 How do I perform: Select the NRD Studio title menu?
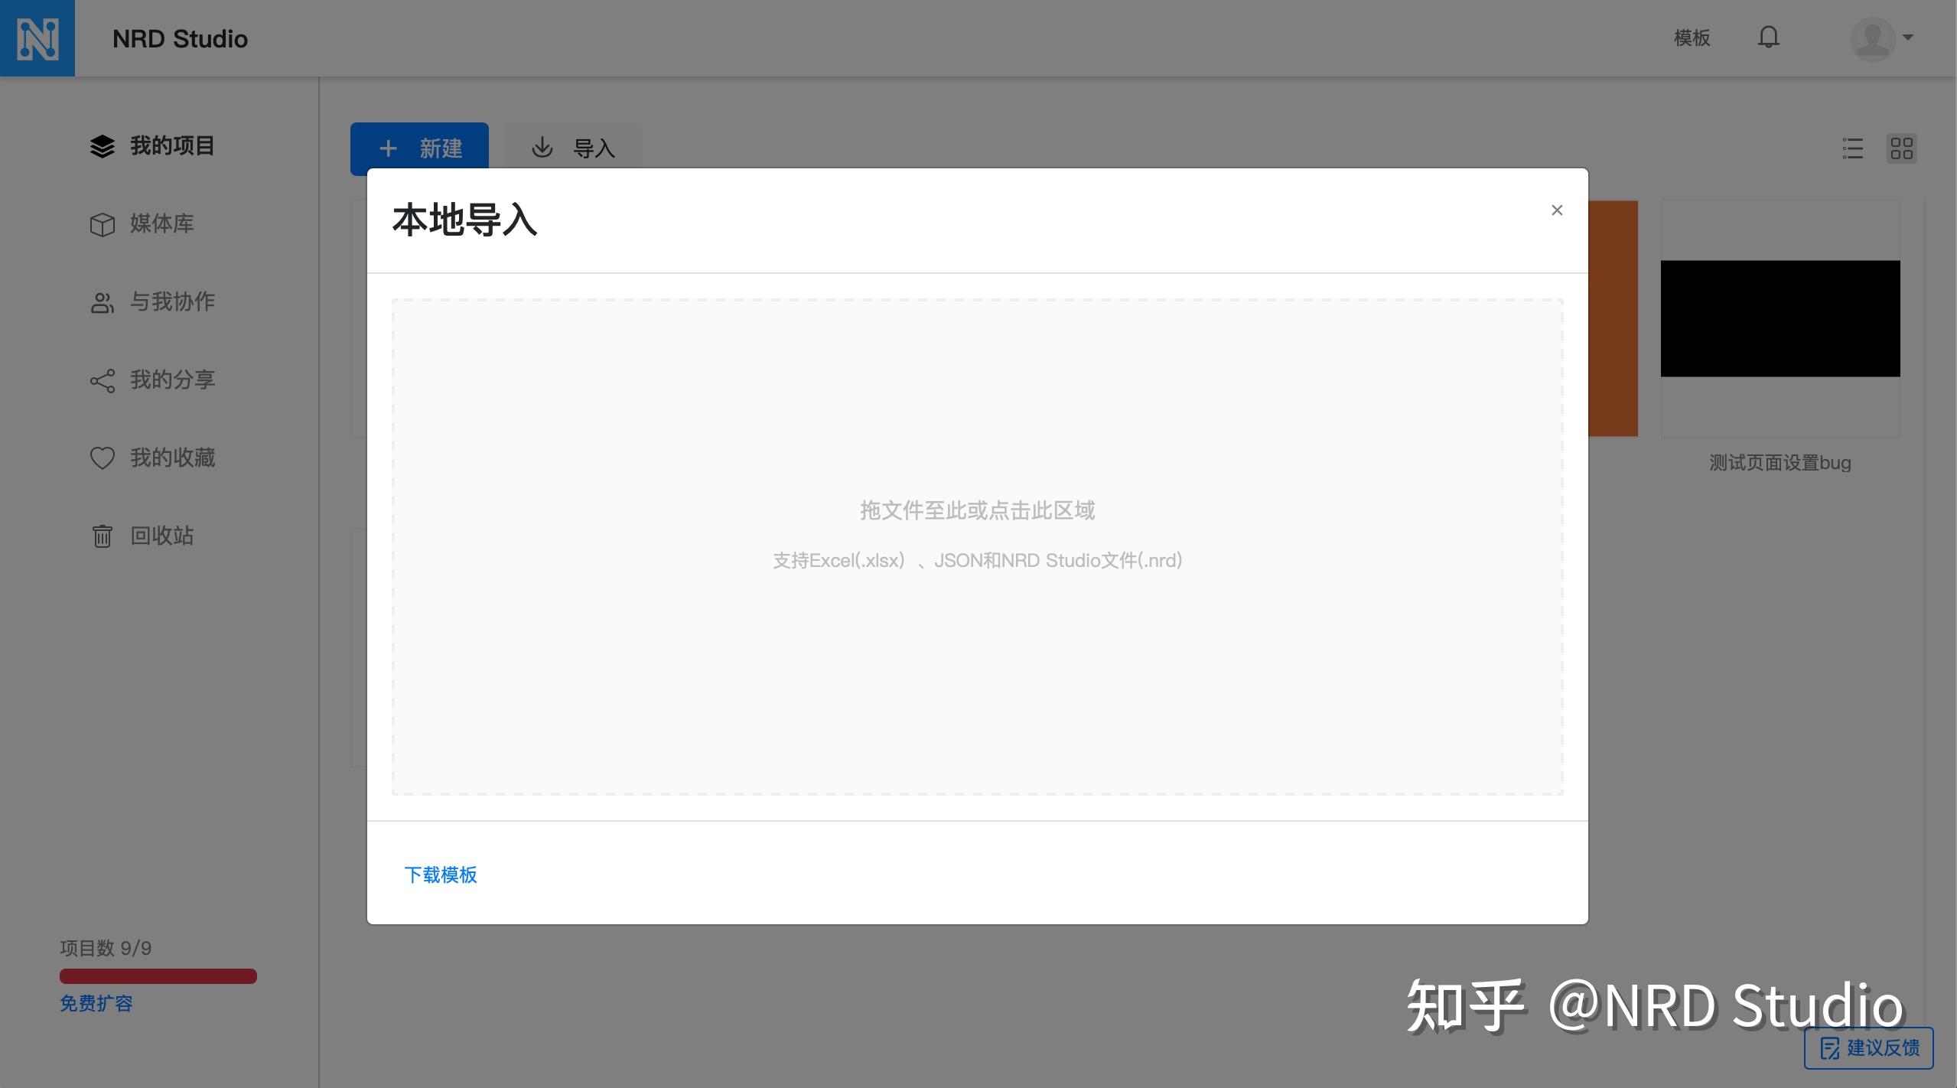pos(180,37)
